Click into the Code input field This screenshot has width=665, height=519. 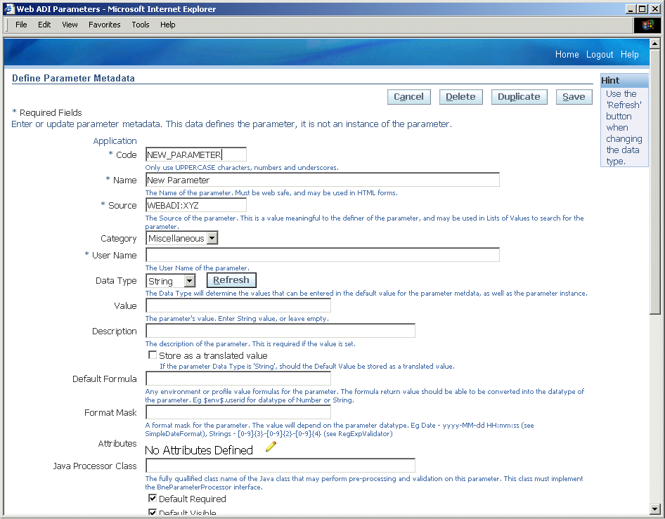[196, 155]
